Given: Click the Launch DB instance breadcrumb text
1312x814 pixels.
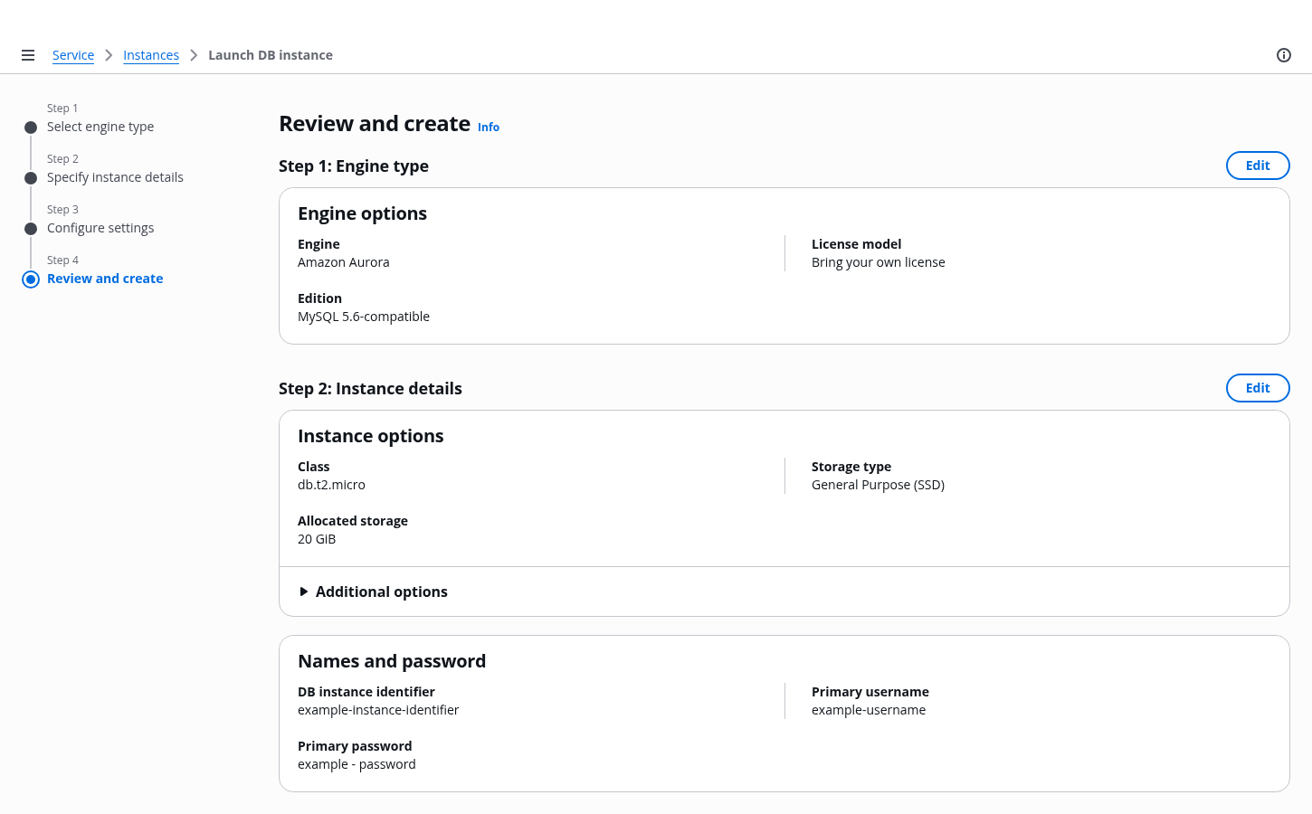Looking at the screenshot, I should tap(271, 55).
